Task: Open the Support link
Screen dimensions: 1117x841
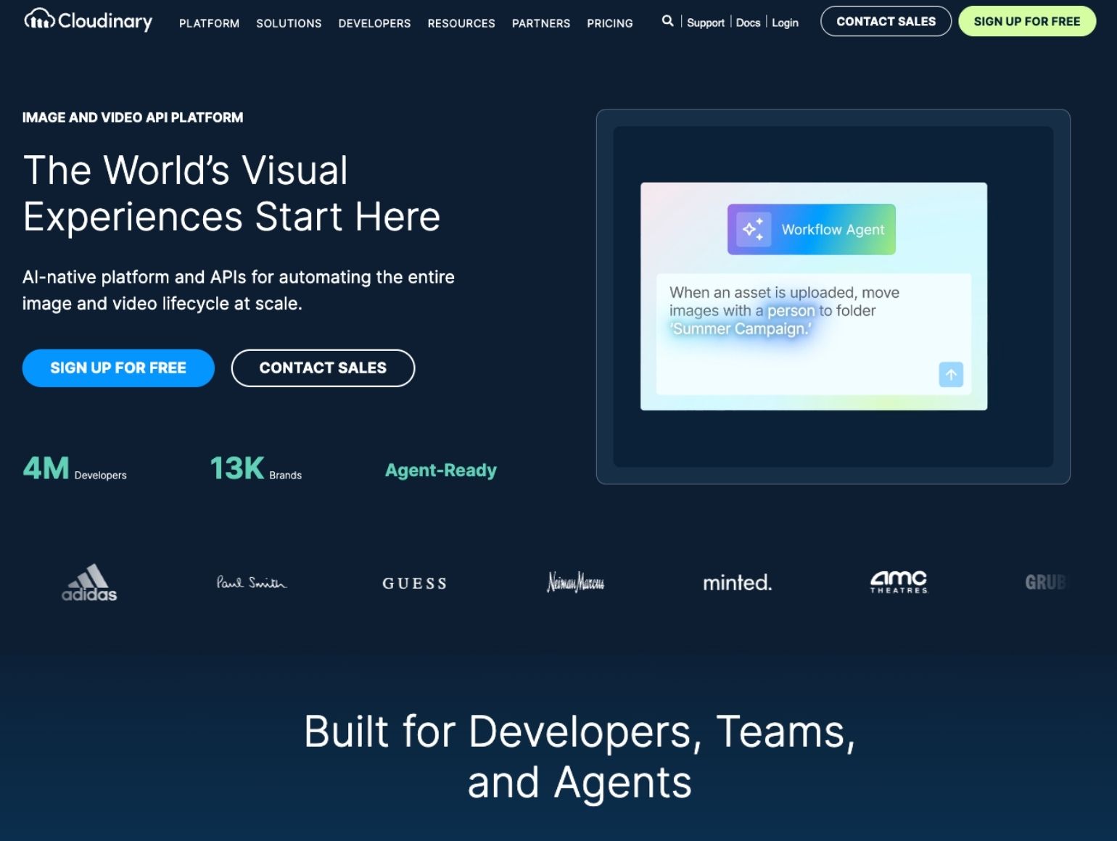Action: [706, 22]
